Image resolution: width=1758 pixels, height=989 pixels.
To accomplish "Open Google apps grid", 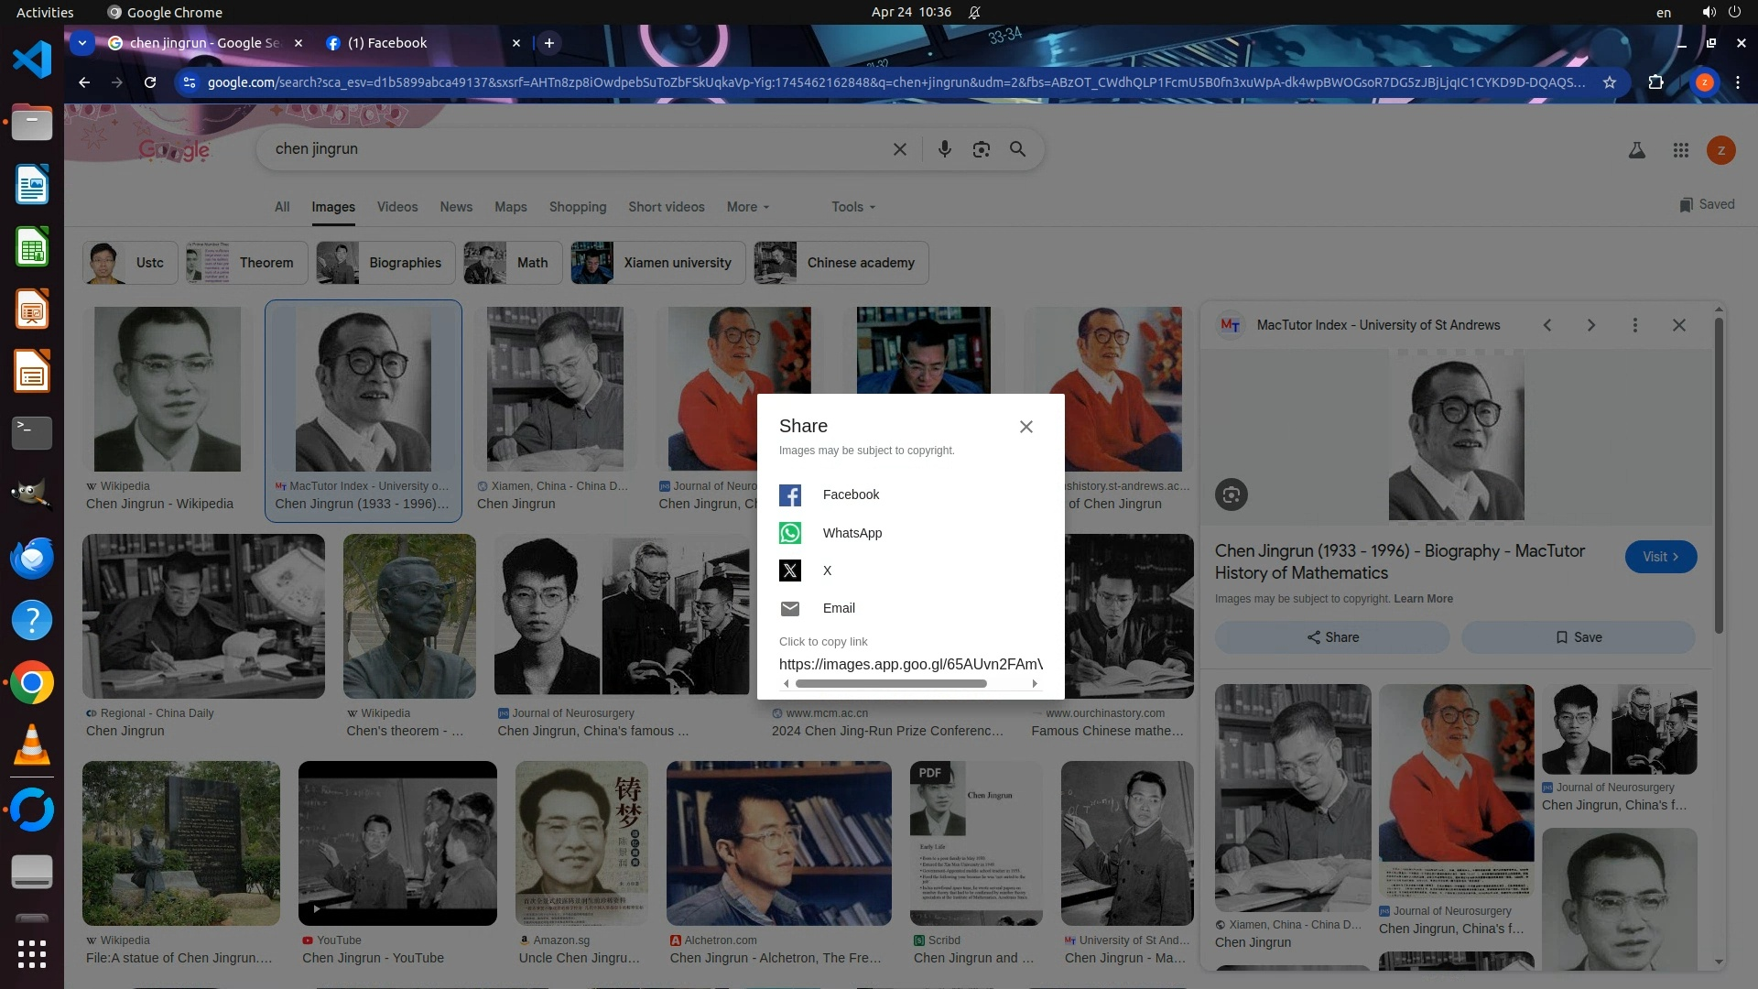I will point(1680,150).
